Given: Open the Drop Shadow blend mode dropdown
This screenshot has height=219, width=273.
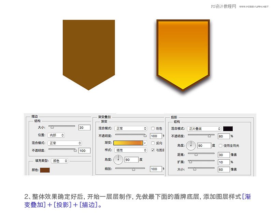Looking at the screenshot, I should tap(204, 128).
